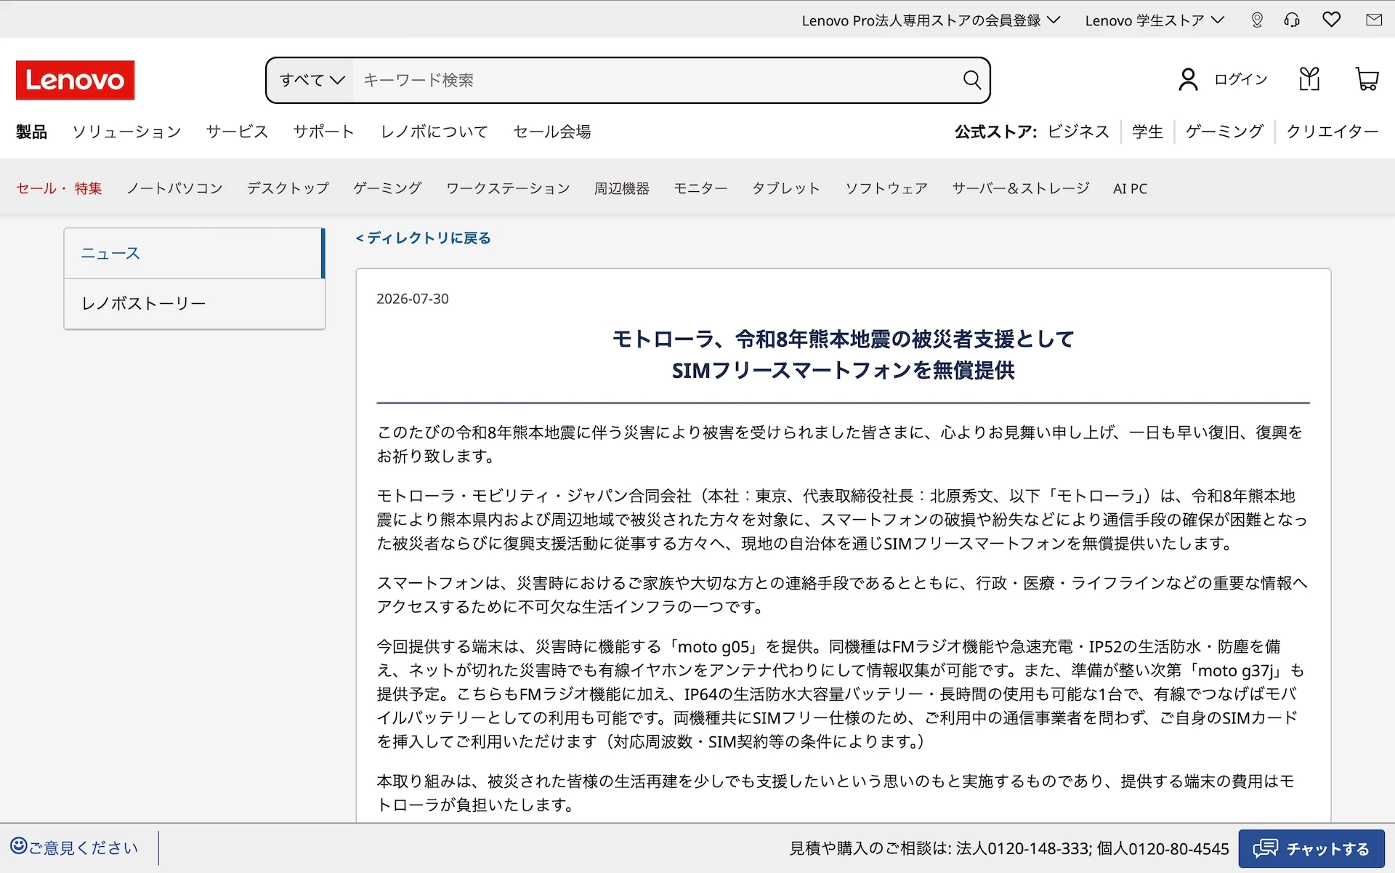Image resolution: width=1395 pixels, height=873 pixels.
Task: Go to the ゲーミング official store
Action: click(1224, 132)
